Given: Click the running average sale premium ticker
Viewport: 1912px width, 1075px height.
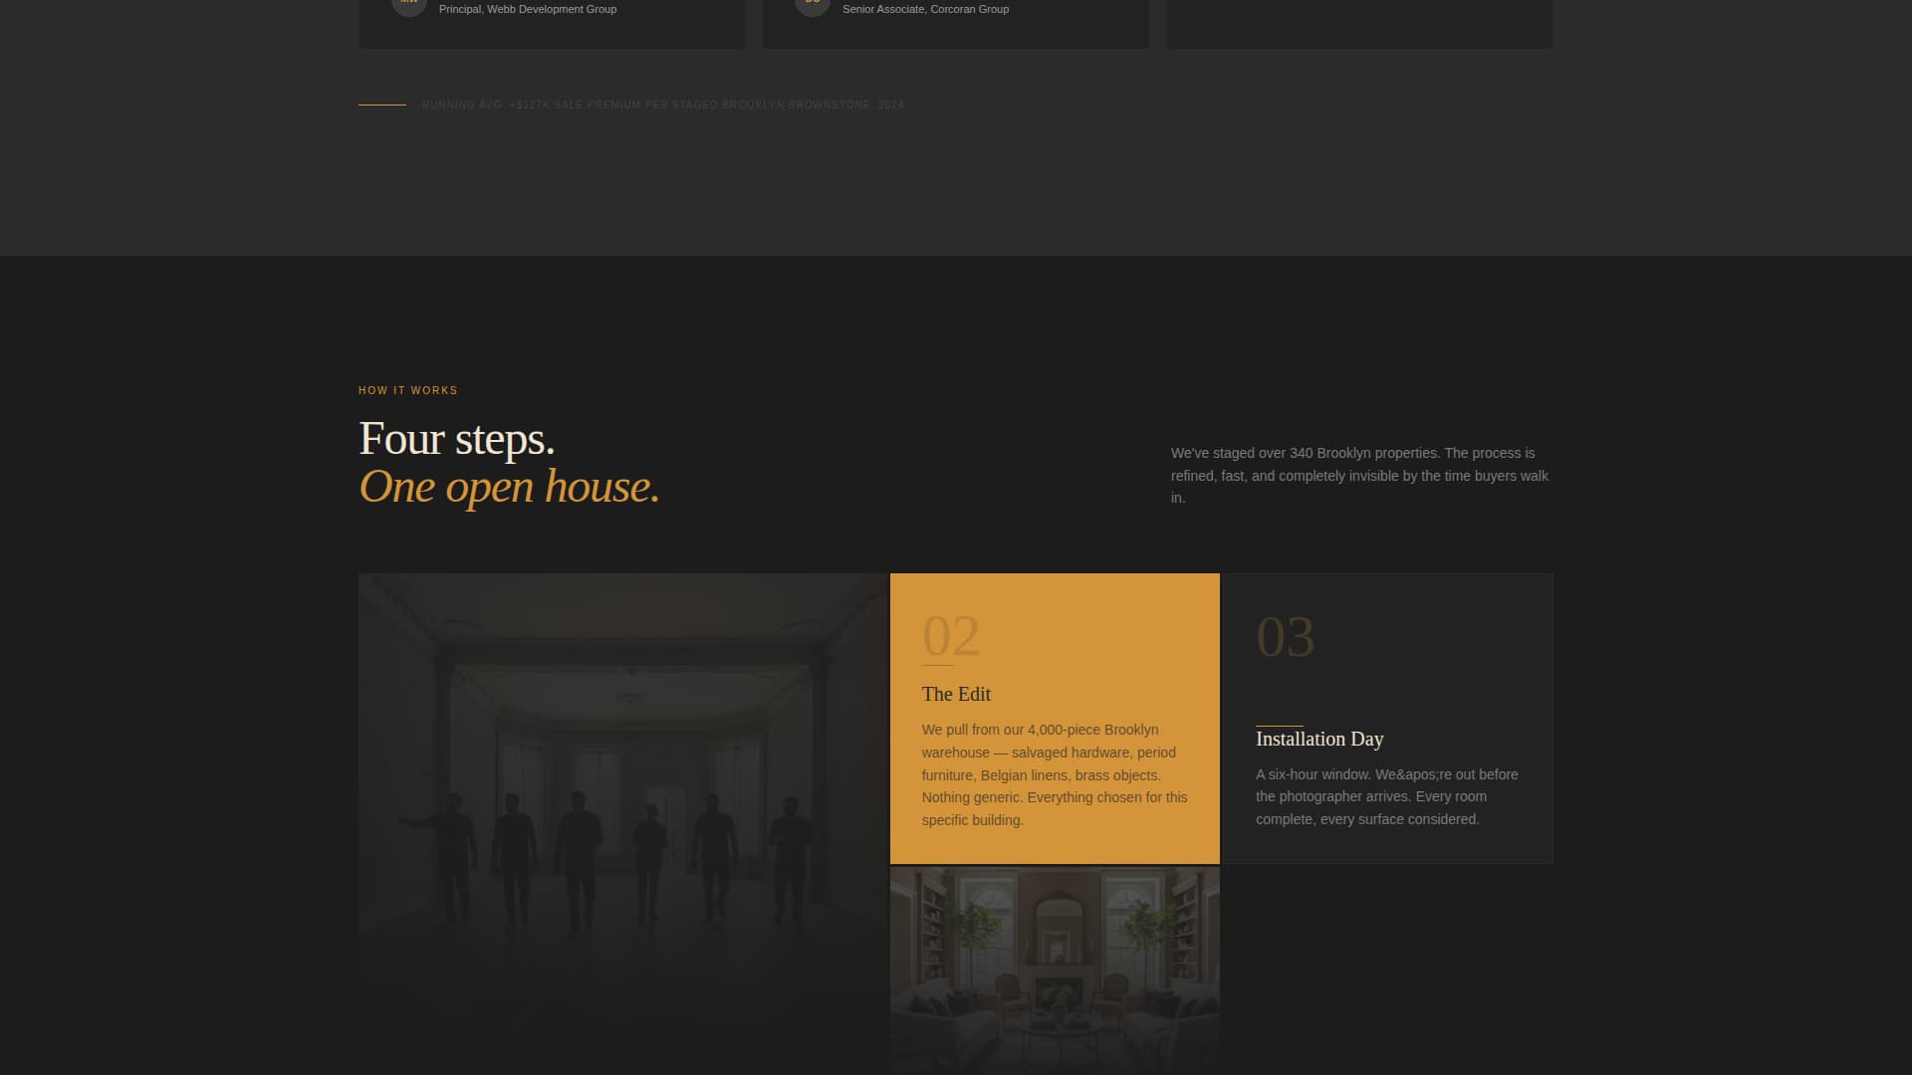Looking at the screenshot, I should pos(661,104).
